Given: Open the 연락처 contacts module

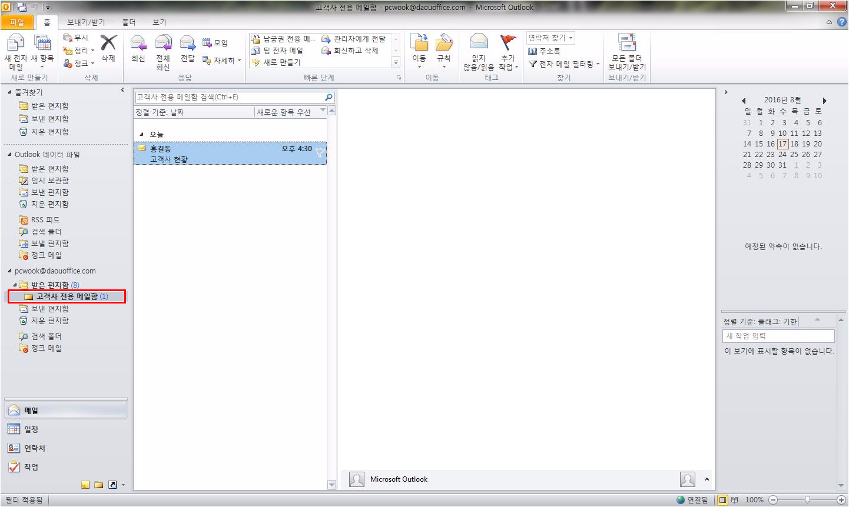Looking at the screenshot, I should (x=66, y=448).
